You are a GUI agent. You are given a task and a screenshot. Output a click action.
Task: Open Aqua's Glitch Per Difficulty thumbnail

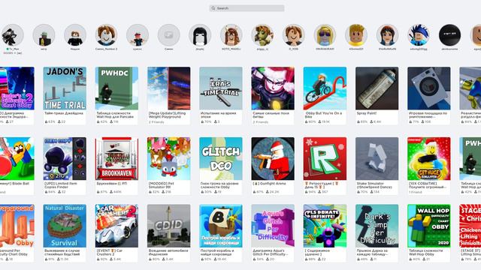point(273,226)
